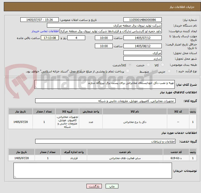Image resolution: width=201 pixels, height=193 pixels.
Task: Select the خدمت radio button
Action: click(x=148, y=65)
